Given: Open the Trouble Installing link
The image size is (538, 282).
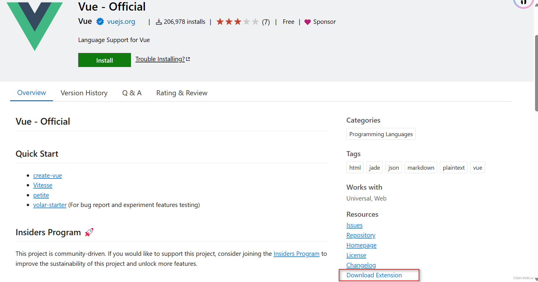Looking at the screenshot, I should [160, 59].
